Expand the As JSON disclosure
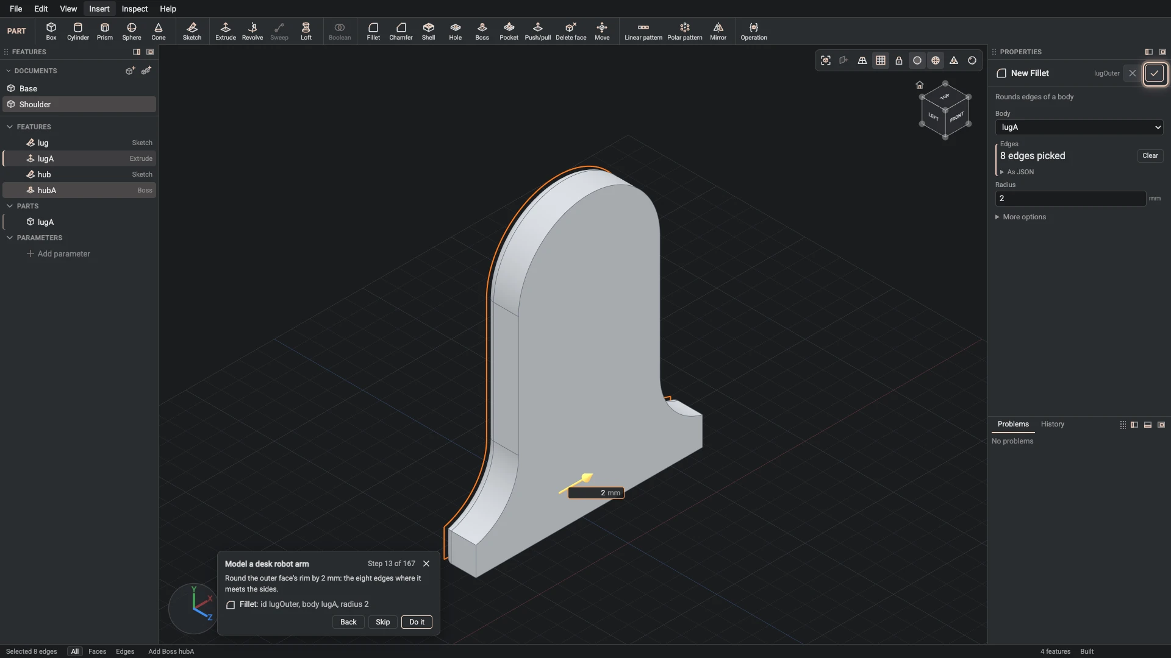 1017,172
